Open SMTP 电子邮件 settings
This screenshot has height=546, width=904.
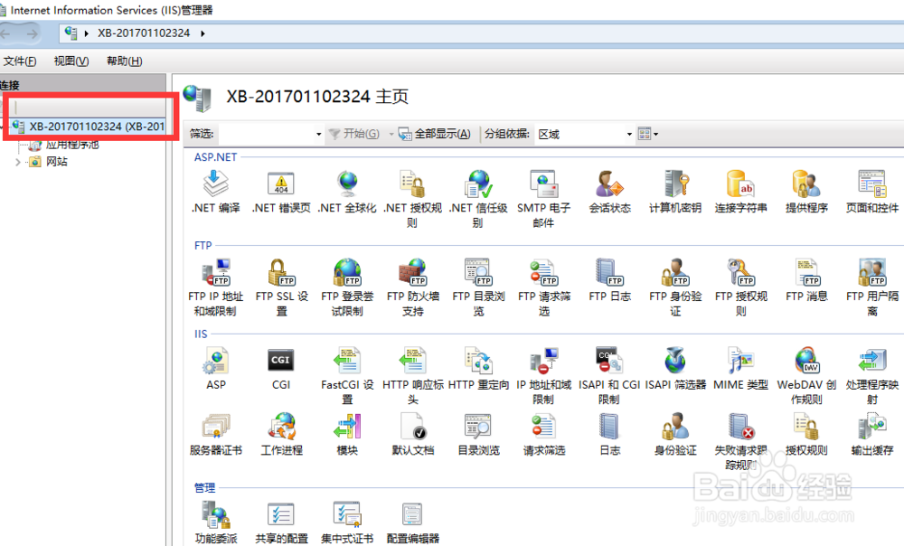(543, 200)
